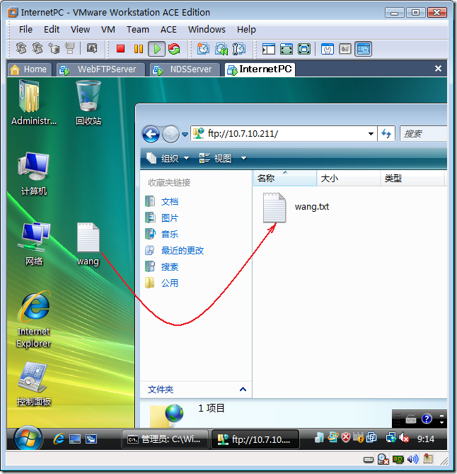Click the Reset VM red-green arrows icon
The image size is (457, 474).
click(174, 49)
